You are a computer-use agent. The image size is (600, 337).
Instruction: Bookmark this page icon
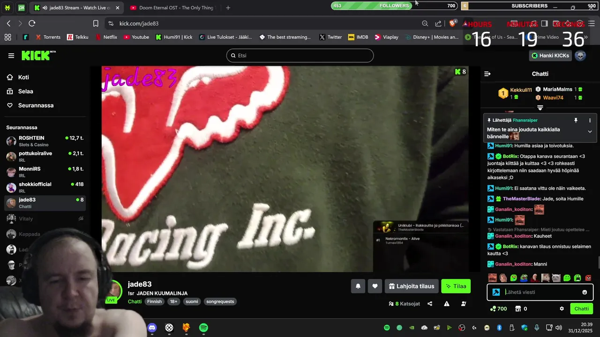(x=96, y=23)
